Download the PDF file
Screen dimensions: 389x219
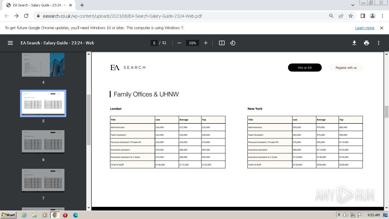coord(354,43)
